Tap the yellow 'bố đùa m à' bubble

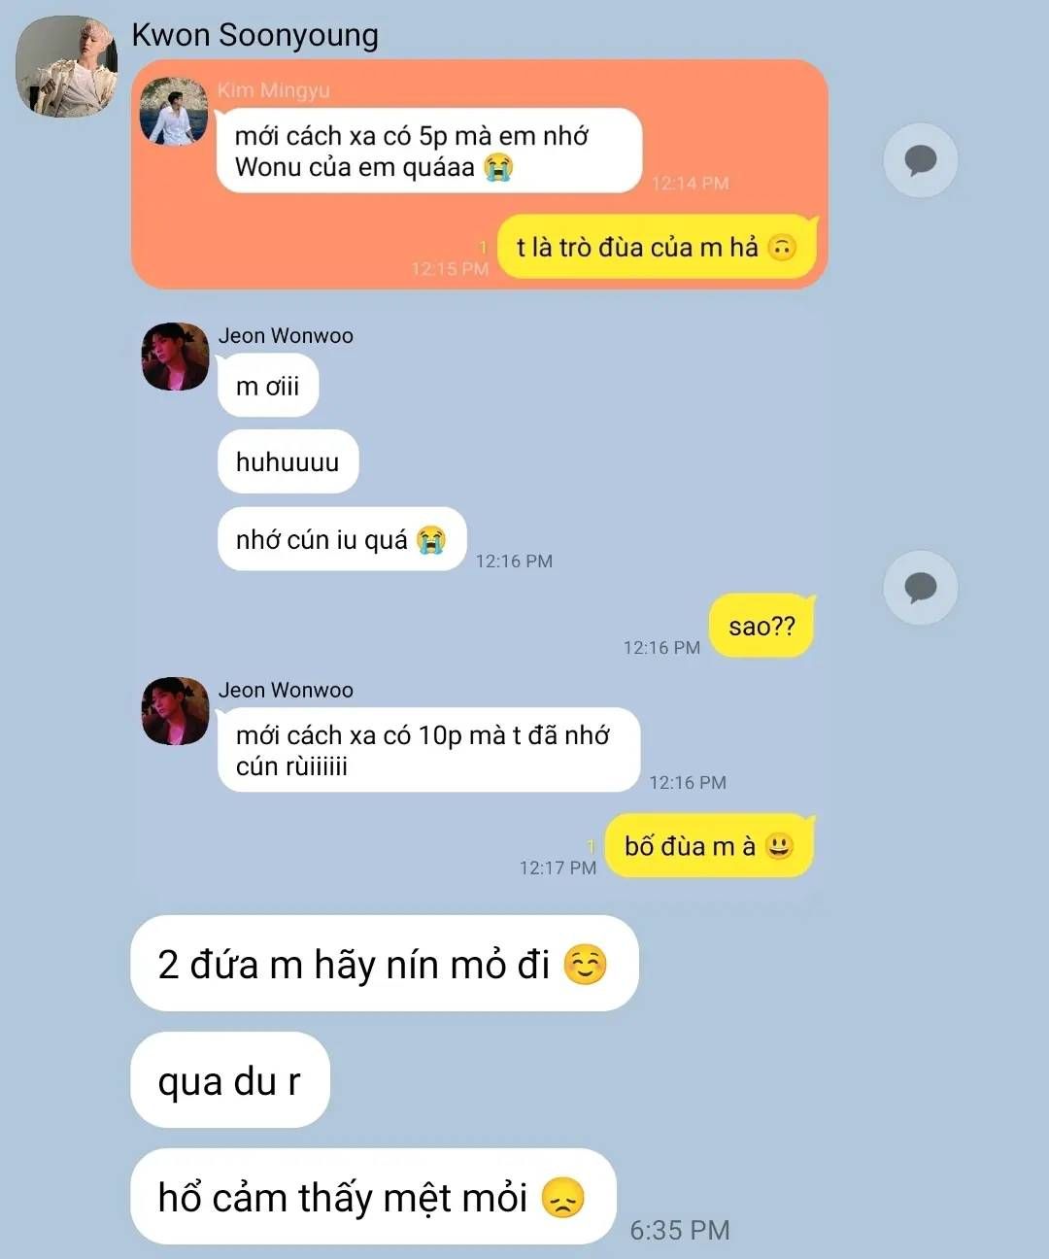coord(709,846)
